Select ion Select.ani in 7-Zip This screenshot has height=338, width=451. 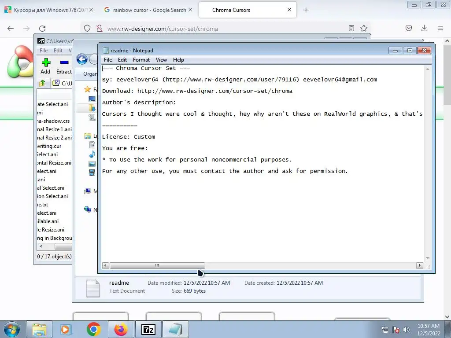(x=53, y=196)
